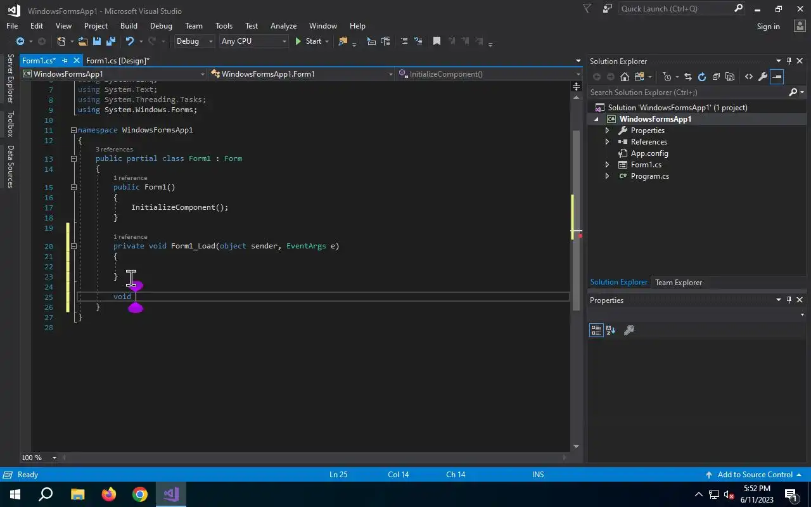This screenshot has height=507, width=811.
Task: Click Property Pages icon in Properties panel
Action: pyautogui.click(x=629, y=330)
